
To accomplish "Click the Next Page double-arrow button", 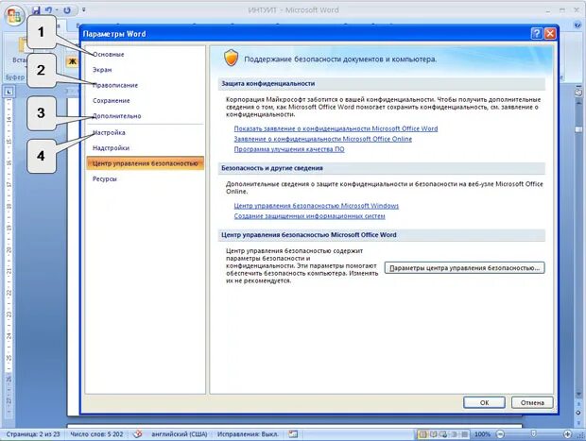I will pyautogui.click(x=578, y=422).
